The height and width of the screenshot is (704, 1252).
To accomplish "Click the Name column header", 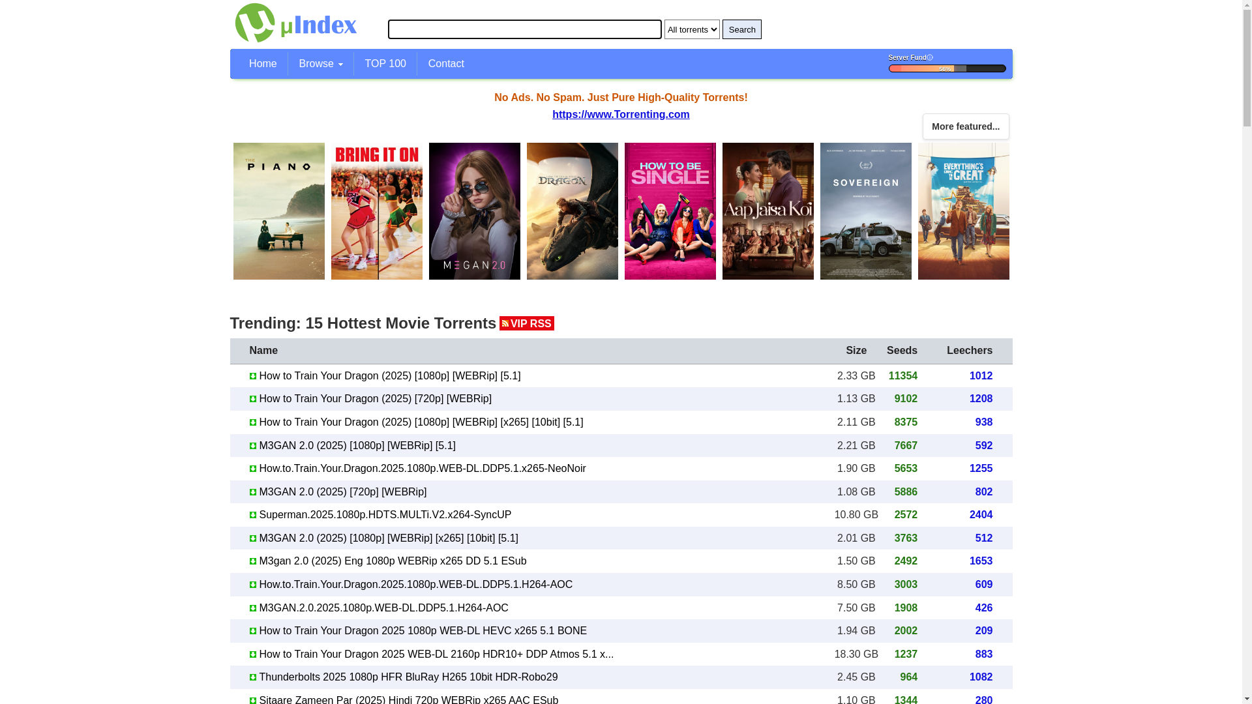I will 263,351.
